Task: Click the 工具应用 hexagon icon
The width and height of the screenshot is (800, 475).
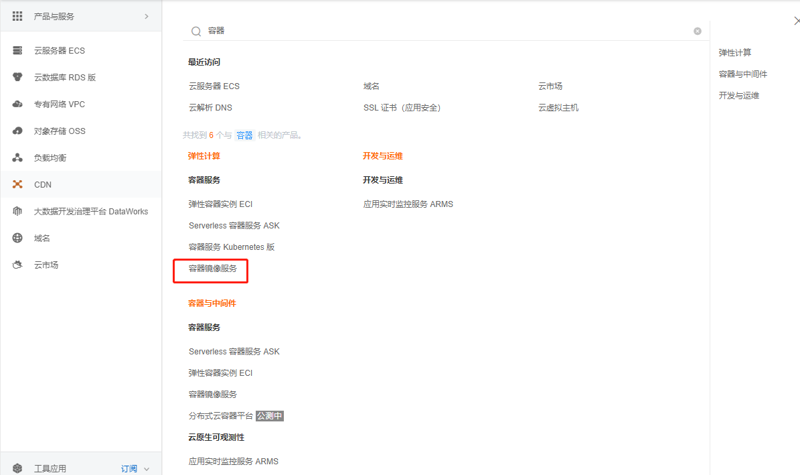Action: click(17, 468)
